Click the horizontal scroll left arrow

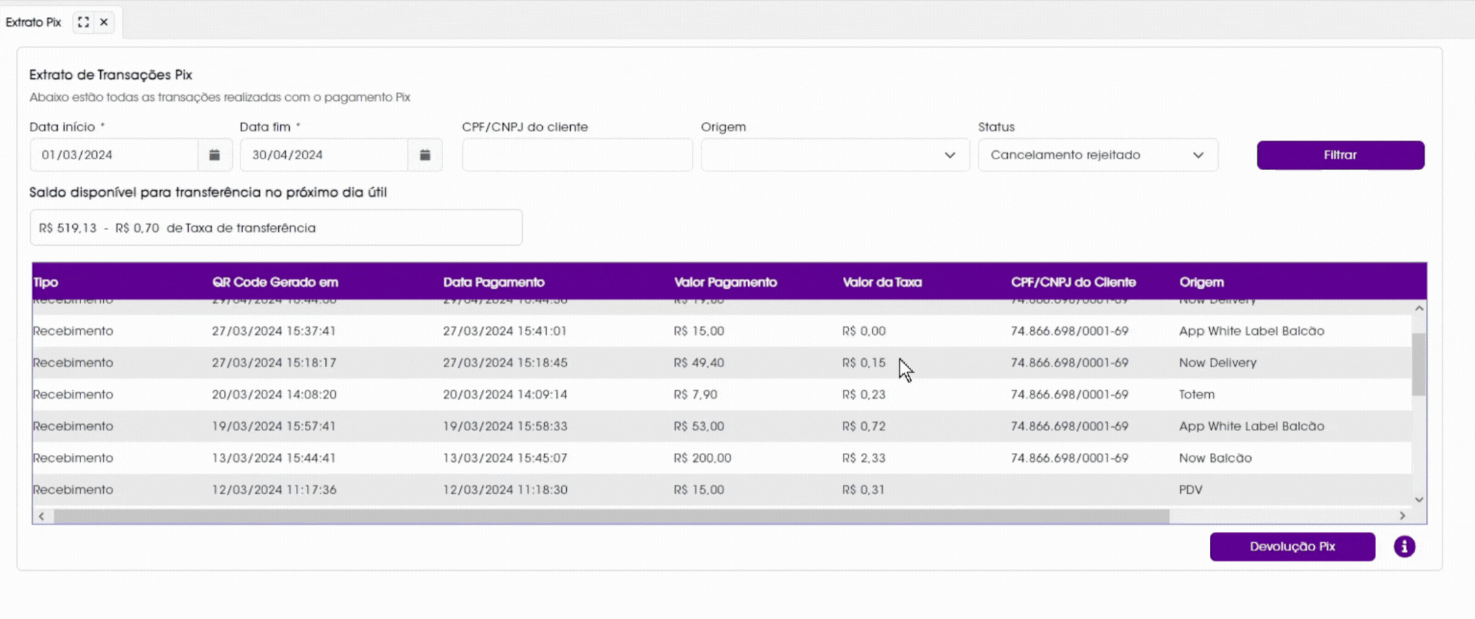(x=42, y=516)
